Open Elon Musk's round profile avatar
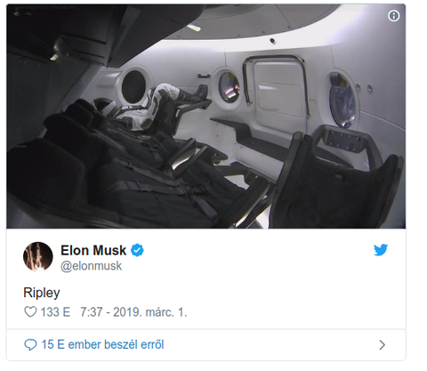427x371 pixels. [x=38, y=257]
